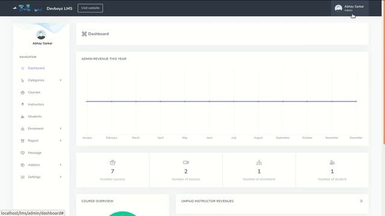Expand the Settings submenu arrow
The height and width of the screenshot is (216, 385).
[x=61, y=176]
